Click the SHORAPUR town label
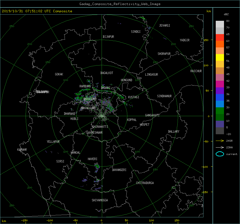 (164, 54)
